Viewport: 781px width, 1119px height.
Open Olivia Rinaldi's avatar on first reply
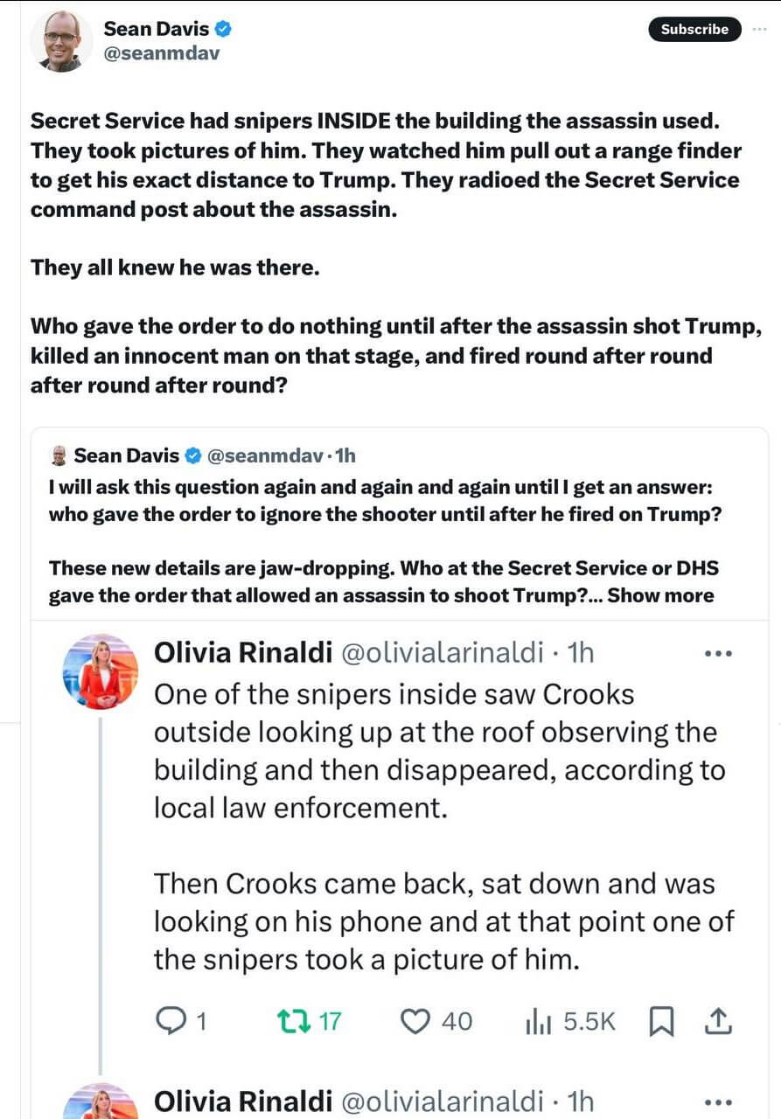(x=101, y=671)
